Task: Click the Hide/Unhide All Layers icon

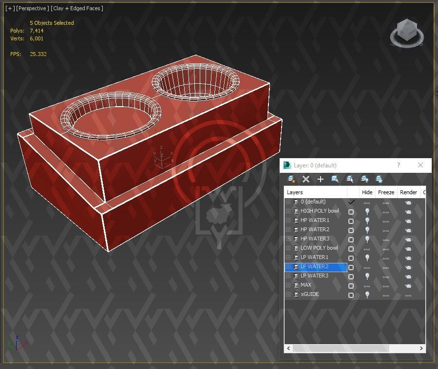Action: tap(364, 179)
